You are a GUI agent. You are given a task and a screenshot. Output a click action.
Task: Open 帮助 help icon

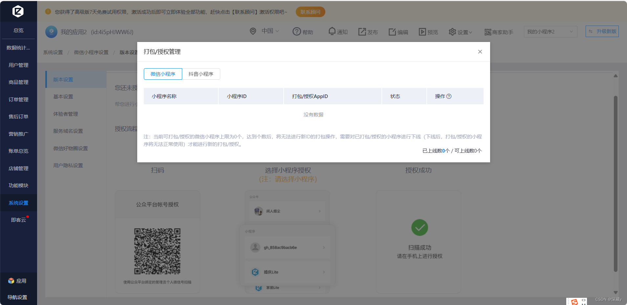coord(297,31)
